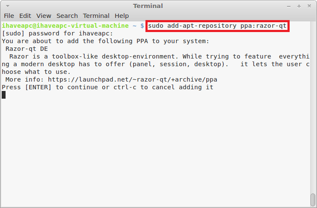The width and height of the screenshot is (317, 208).
Task: Click the '[sudo] password for ihaveapc' line
Action: (57, 33)
